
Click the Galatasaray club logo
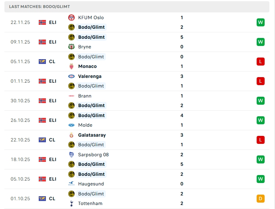click(x=71, y=135)
